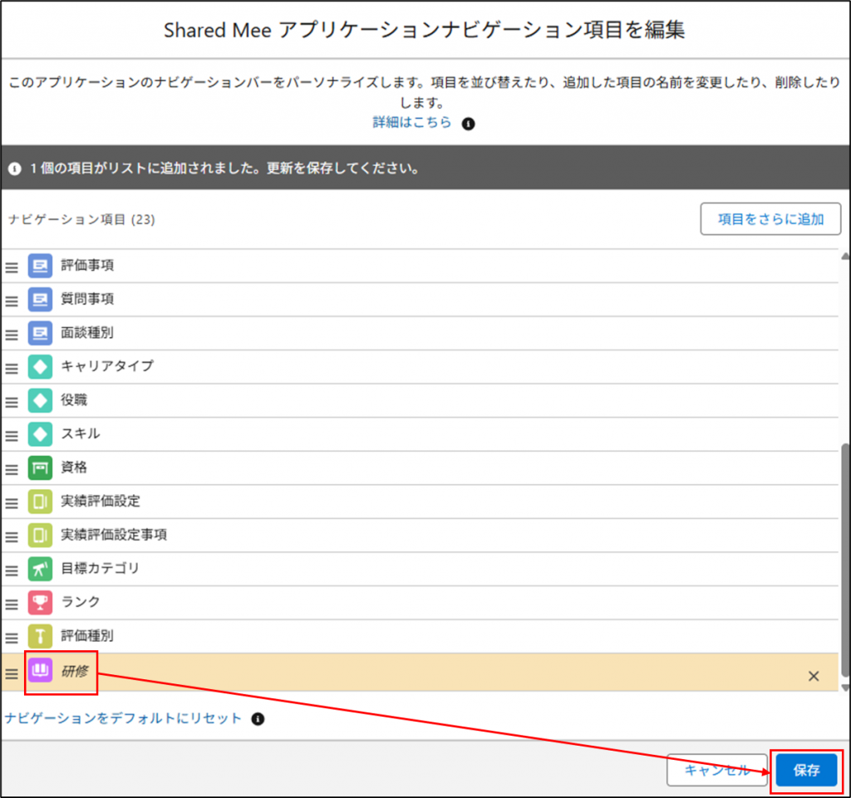
Task: Click the ランク trophy icon
Action: point(40,602)
